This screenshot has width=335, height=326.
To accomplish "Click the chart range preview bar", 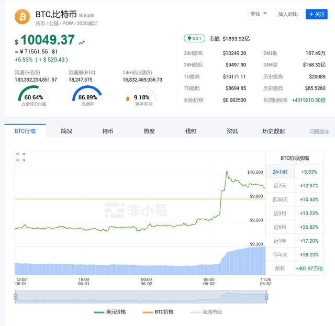I will coord(141,297).
